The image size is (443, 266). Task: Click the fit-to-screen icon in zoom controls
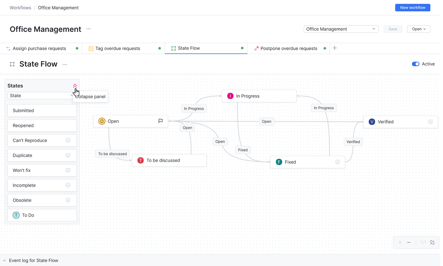[x=432, y=242]
